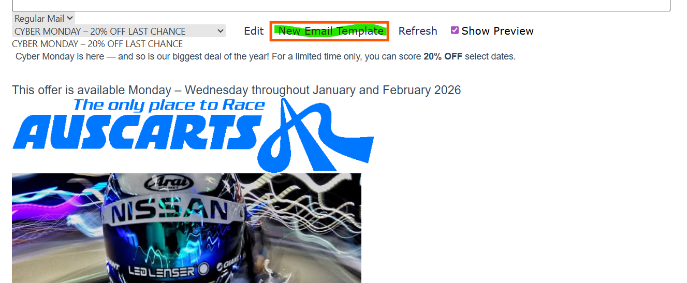The height and width of the screenshot is (283, 687).
Task: Click the bold '20% OFF' text
Action: [443, 56]
